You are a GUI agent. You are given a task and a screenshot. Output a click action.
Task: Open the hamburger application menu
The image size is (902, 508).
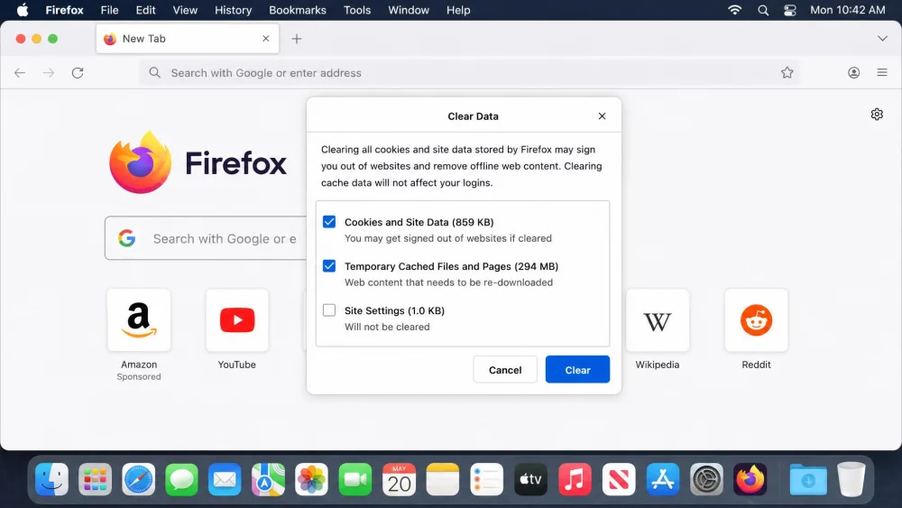click(882, 72)
